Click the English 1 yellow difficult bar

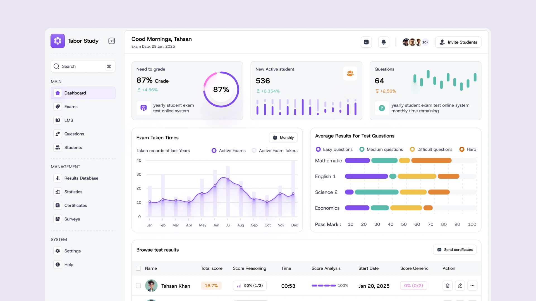coord(417,176)
